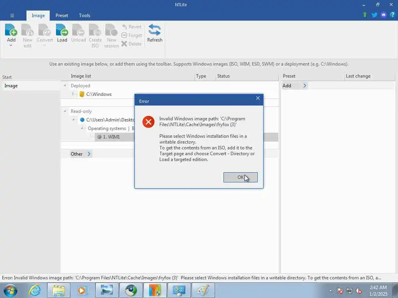Select the C:\Users\Admin\Deskto image row
Screen dimensions: 398x298
coord(110,120)
